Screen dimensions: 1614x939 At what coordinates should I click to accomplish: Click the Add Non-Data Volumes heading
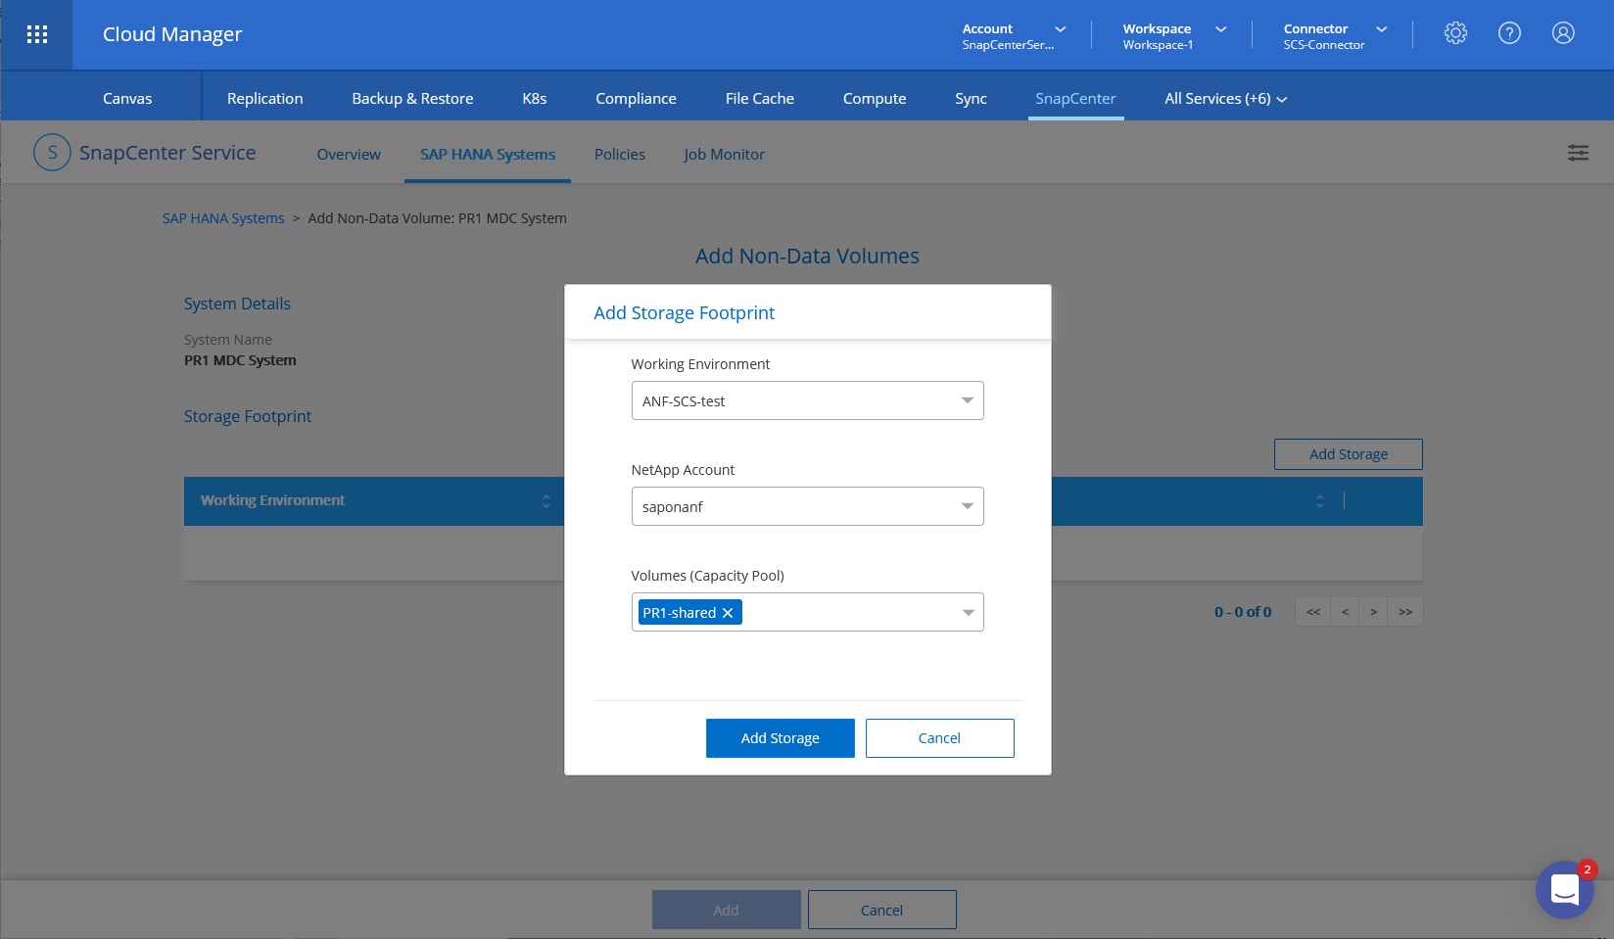pos(807,257)
